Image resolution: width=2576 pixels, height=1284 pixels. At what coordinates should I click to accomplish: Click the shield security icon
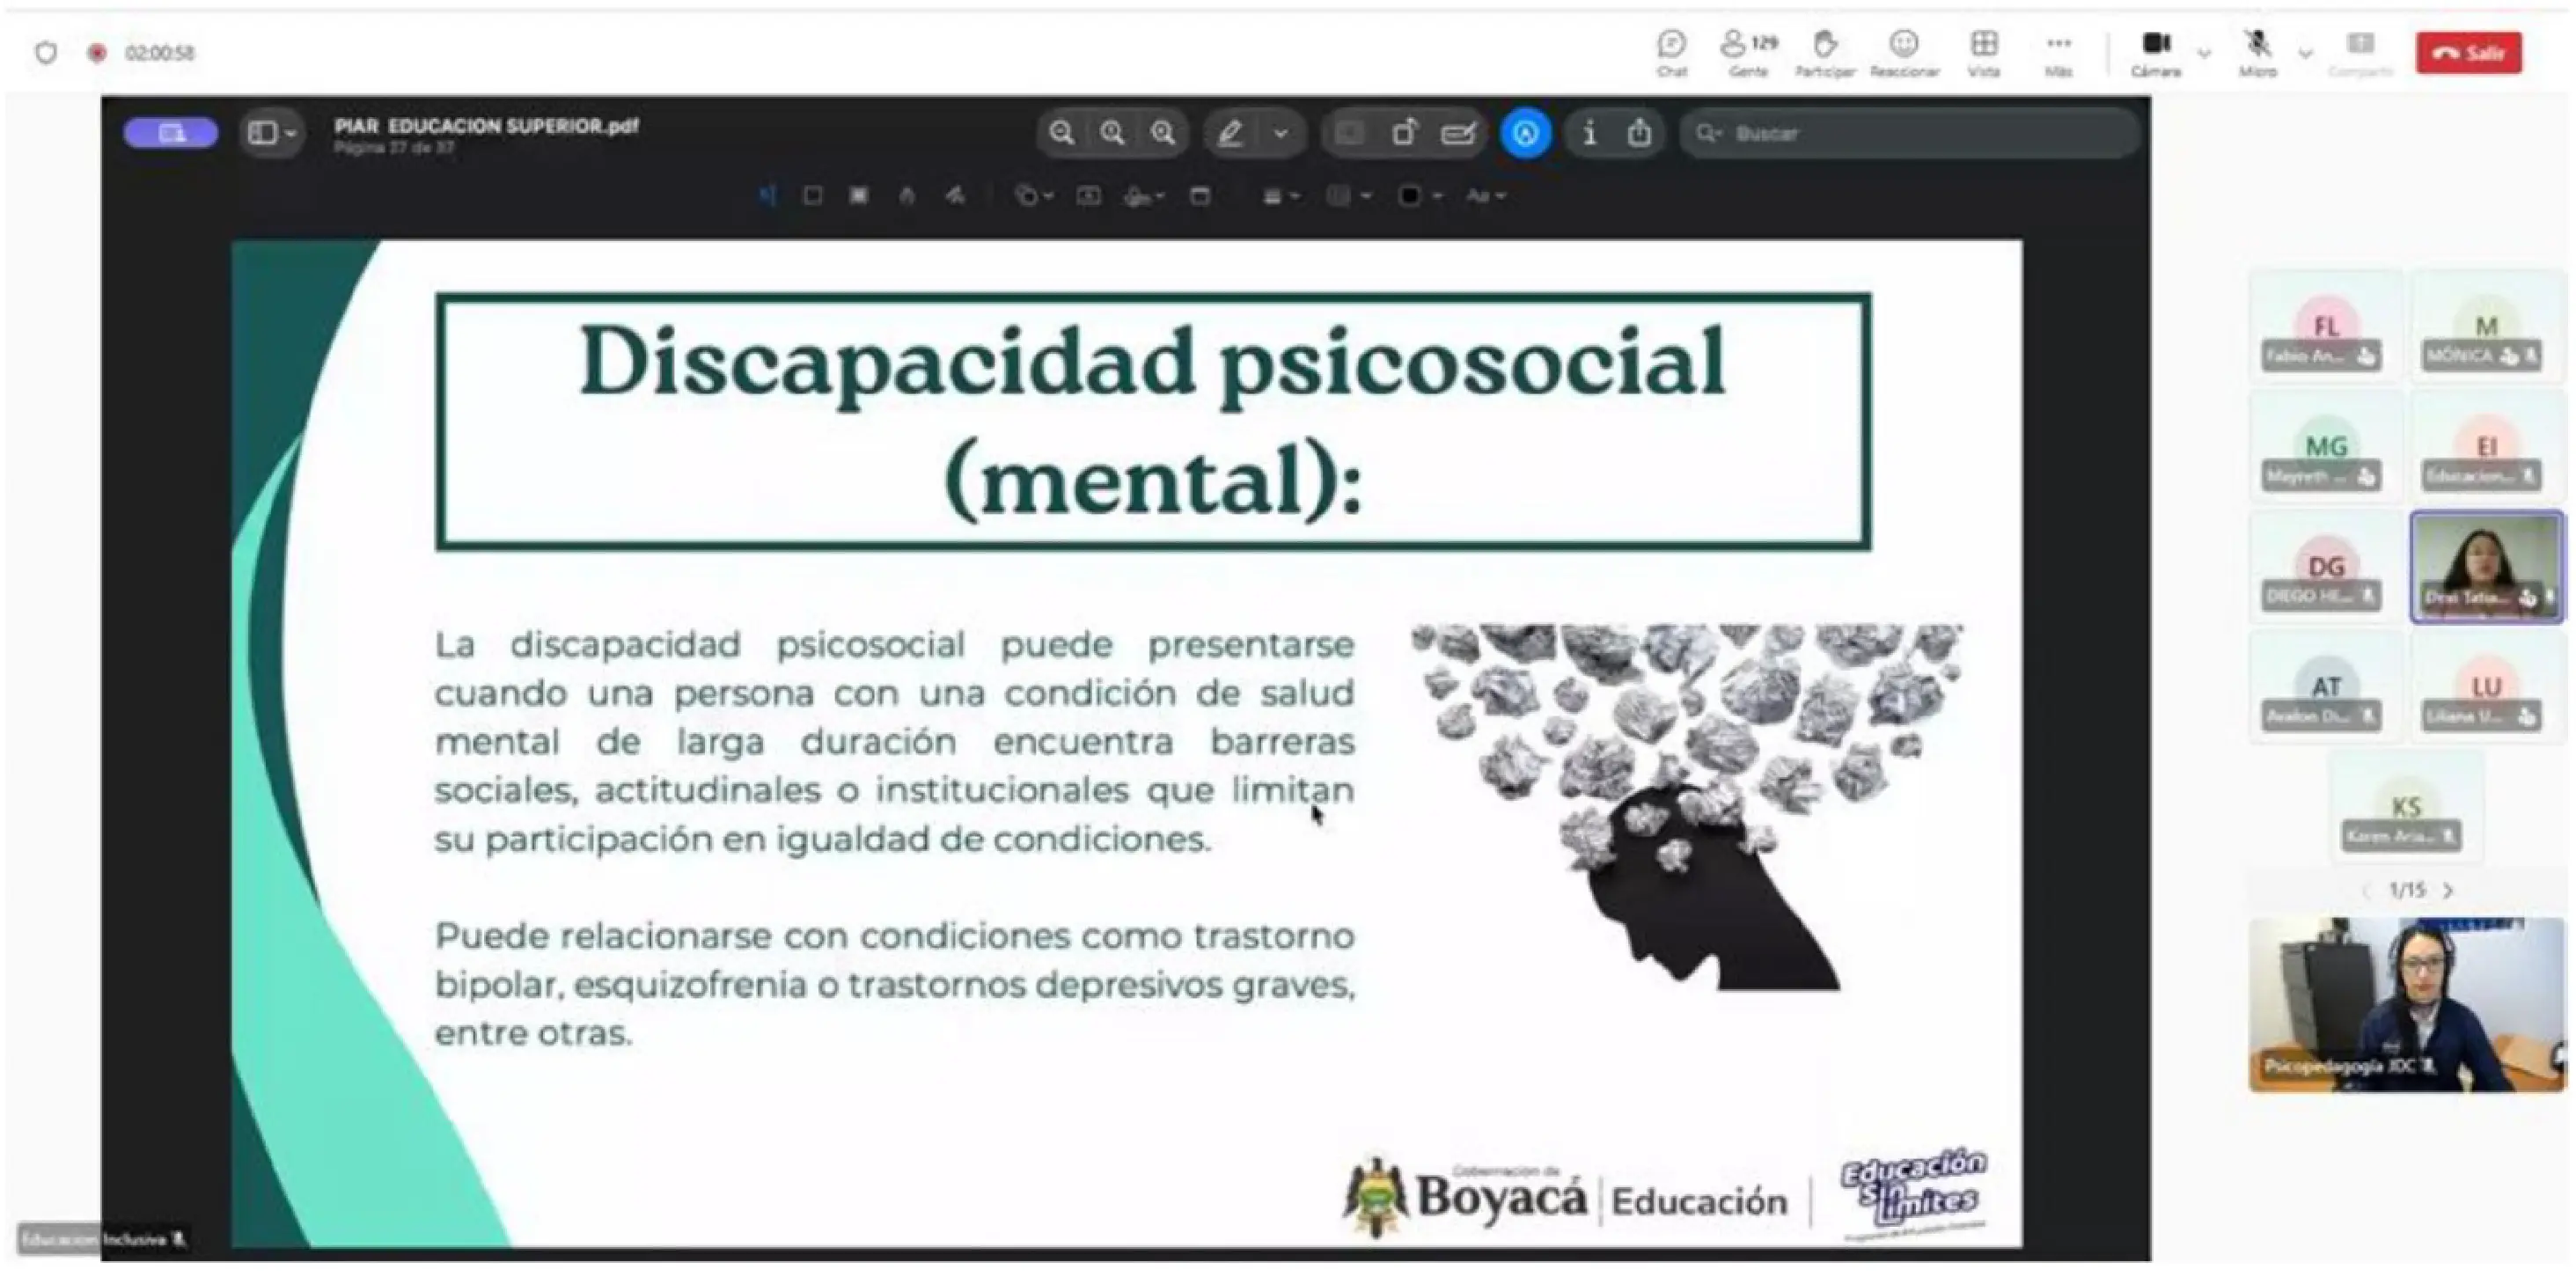click(x=46, y=53)
